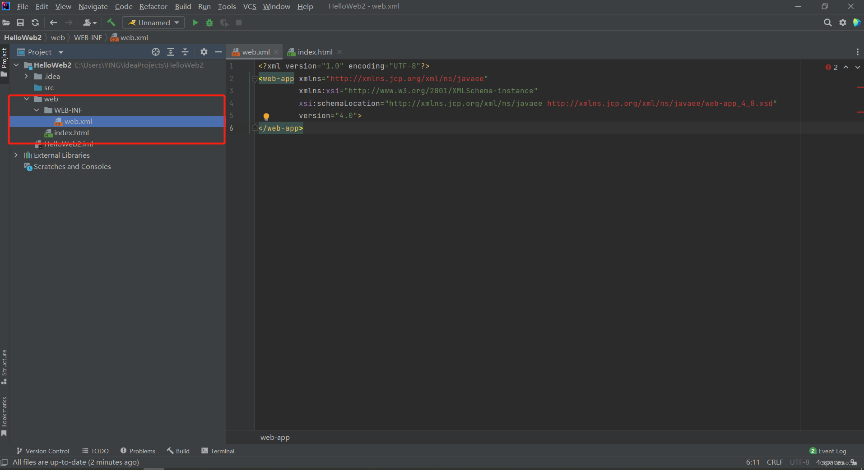The height and width of the screenshot is (470, 864).
Task: Open Project panel options gear
Action: pos(204,52)
